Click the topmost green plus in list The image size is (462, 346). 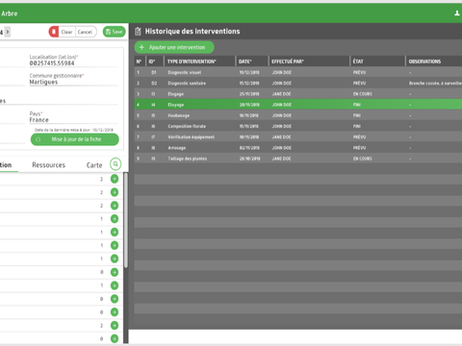pyautogui.click(x=115, y=179)
